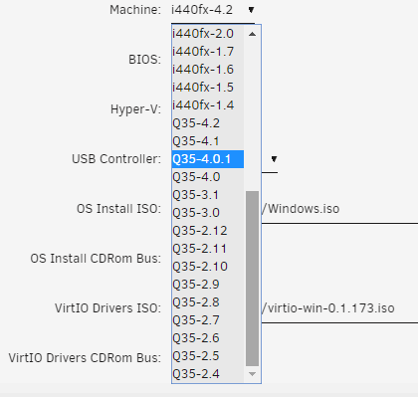Select Q35-4.0.1 machine option

(x=208, y=159)
